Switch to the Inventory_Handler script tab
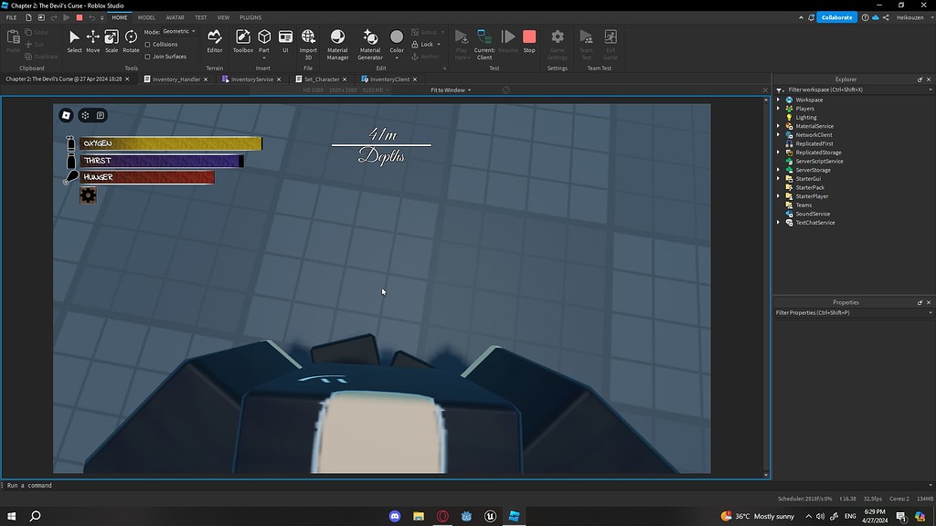Image resolution: width=936 pixels, height=526 pixels. (175, 79)
